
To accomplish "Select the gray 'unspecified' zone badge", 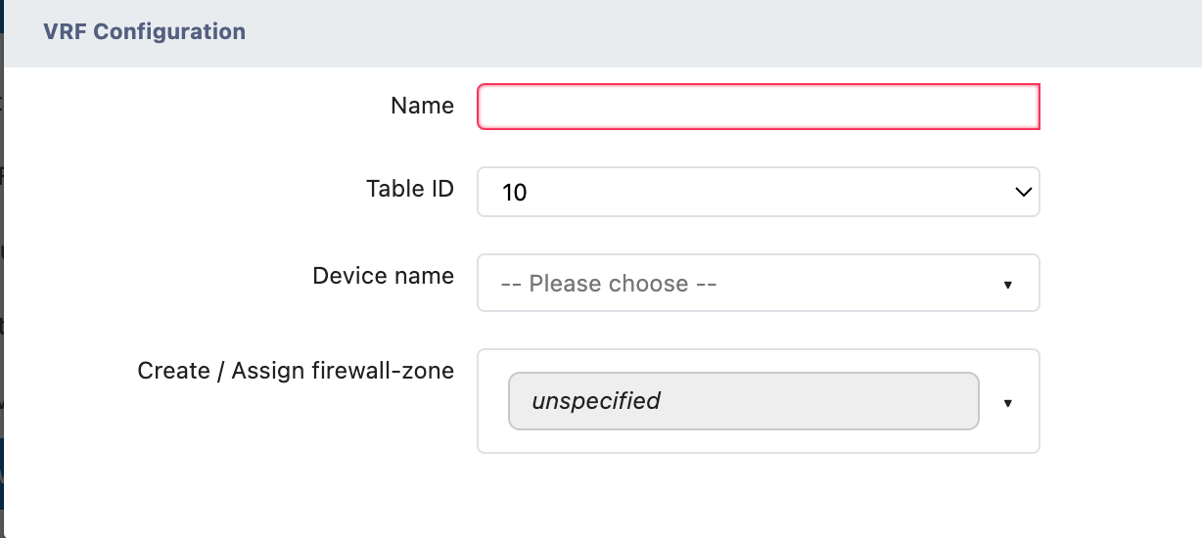I will (743, 401).
